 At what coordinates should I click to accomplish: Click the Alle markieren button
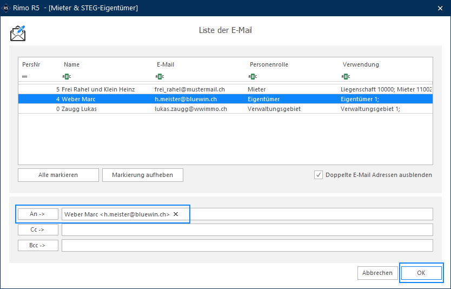click(58, 175)
